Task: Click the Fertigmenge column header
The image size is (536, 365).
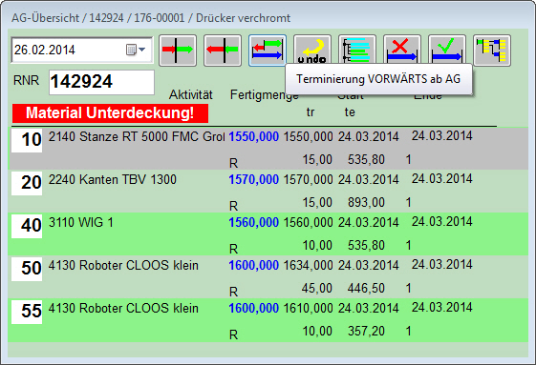Action: point(265,95)
